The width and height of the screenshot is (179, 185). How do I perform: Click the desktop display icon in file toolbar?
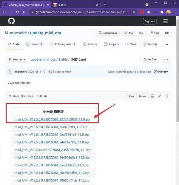(152, 96)
